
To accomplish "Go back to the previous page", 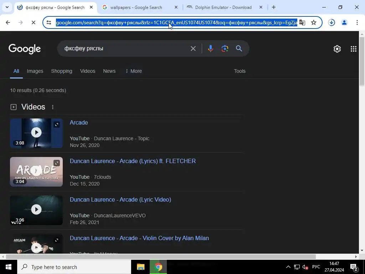I will click(x=8, y=22).
